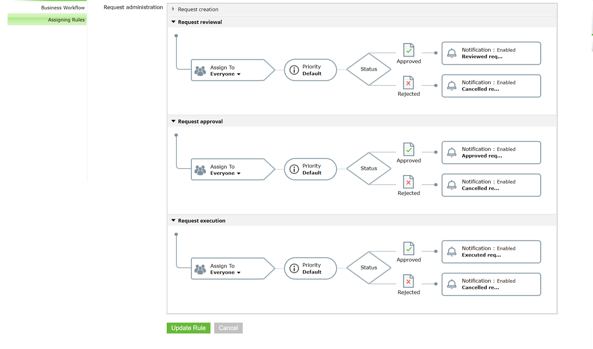Image resolution: width=593 pixels, height=349 pixels.
Task: Open Business Workflow in the sidebar
Action: [x=63, y=8]
